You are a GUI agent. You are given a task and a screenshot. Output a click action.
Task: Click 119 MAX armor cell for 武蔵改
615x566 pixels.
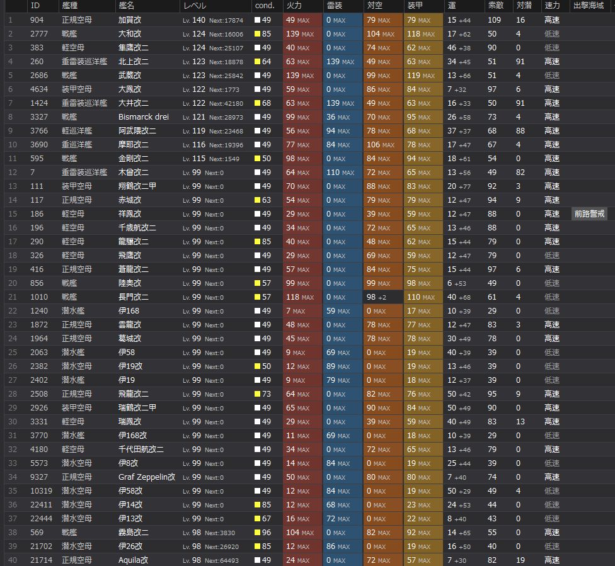point(423,76)
